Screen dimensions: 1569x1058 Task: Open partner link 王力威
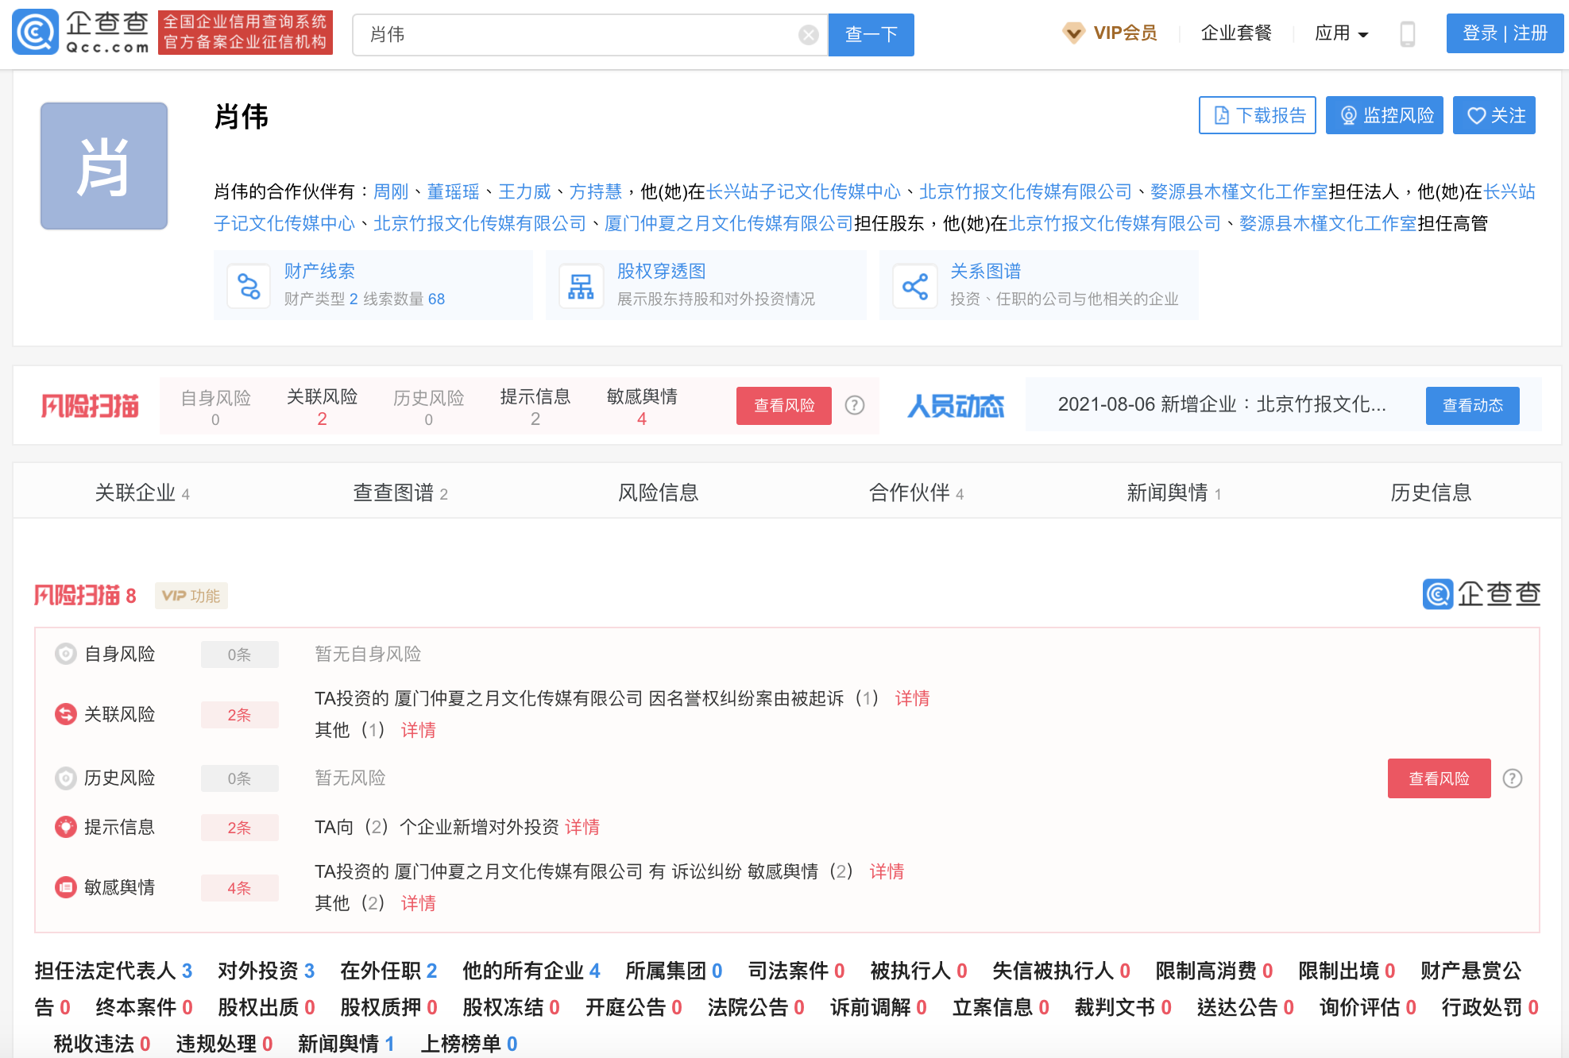524,191
